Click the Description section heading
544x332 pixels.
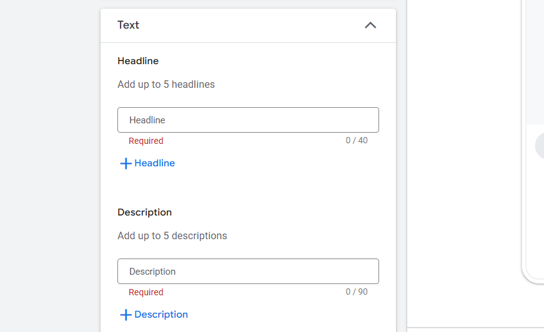tap(144, 212)
